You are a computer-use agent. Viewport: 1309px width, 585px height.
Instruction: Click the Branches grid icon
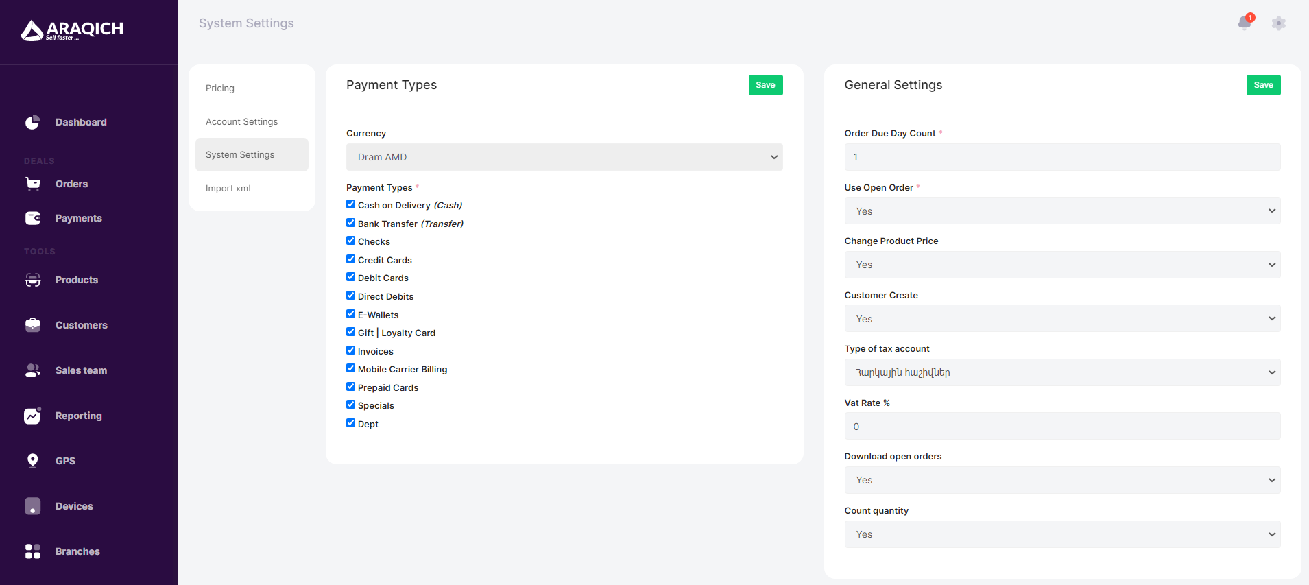click(x=32, y=551)
